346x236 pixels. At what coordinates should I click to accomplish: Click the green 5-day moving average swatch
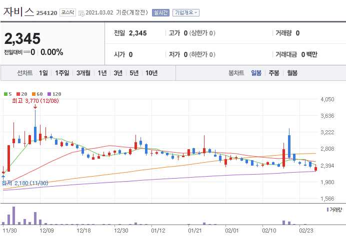[5, 94]
